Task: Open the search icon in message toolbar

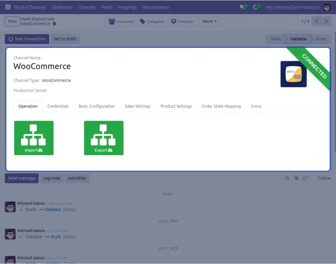Action: coord(287,178)
